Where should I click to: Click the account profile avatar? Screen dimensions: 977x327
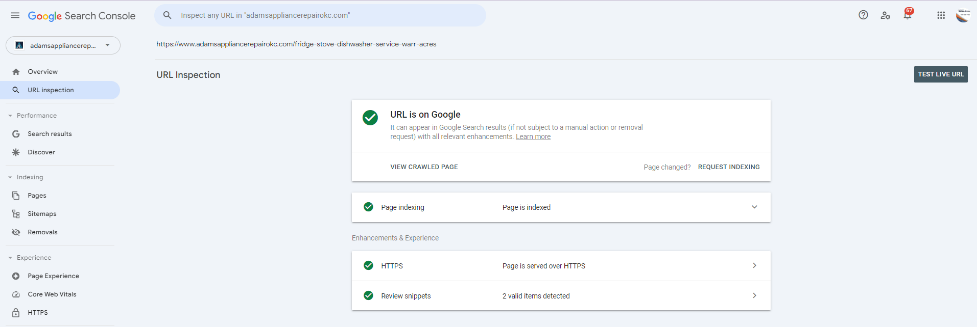[963, 15]
